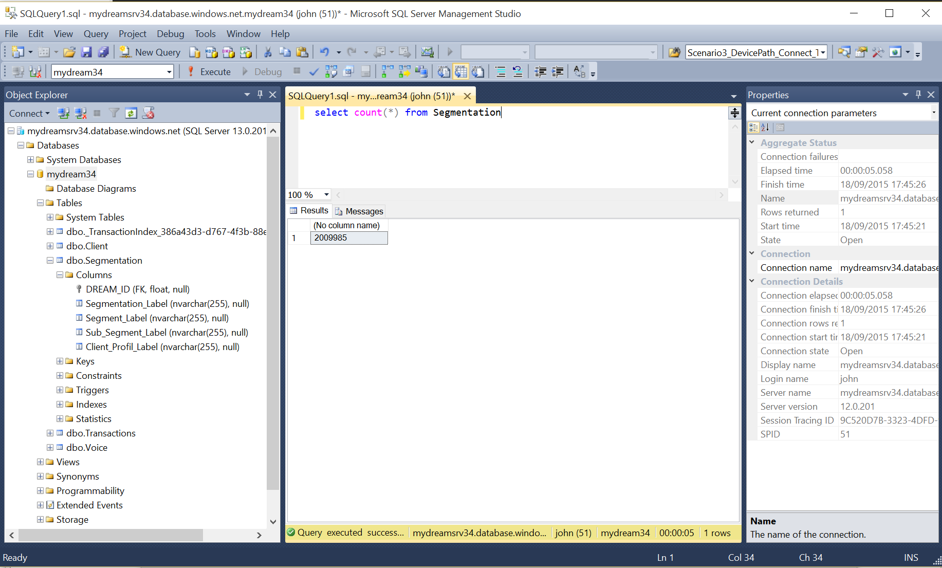The height and width of the screenshot is (568, 942).
Task: Click the Save All icon
Action: [x=103, y=52]
